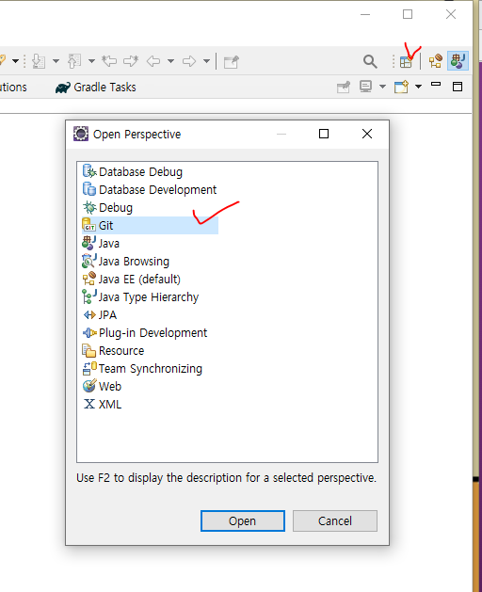
Task: Select Java Browsing perspective
Action: [x=126, y=262]
